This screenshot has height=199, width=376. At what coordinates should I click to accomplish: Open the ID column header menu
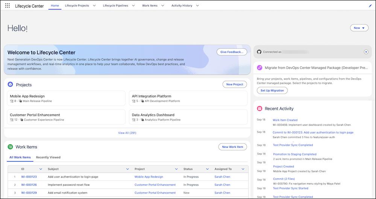(x=41, y=169)
